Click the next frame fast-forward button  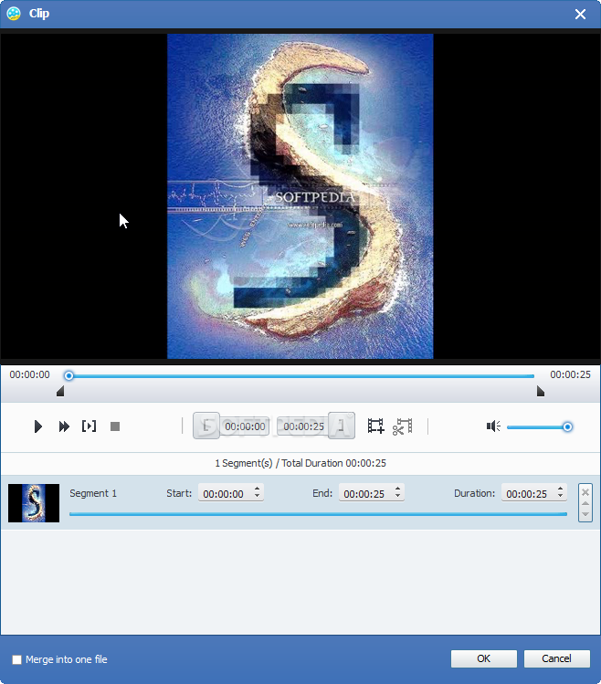point(64,426)
